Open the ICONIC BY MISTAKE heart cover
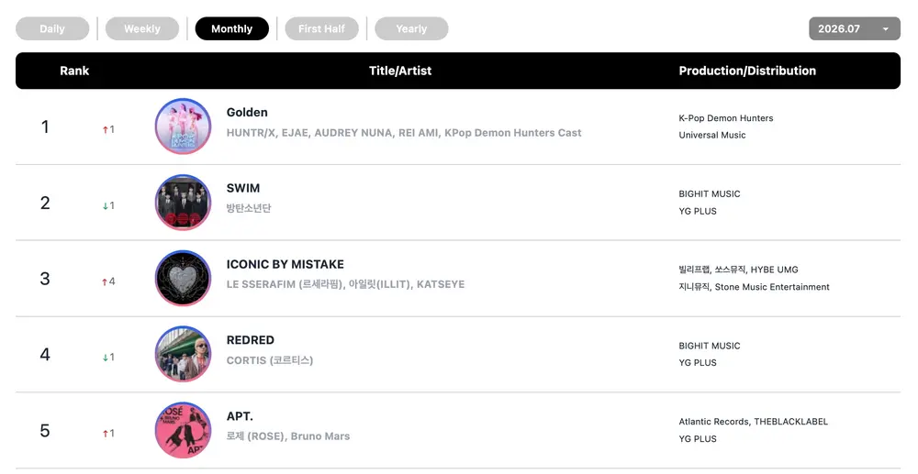 coord(183,278)
